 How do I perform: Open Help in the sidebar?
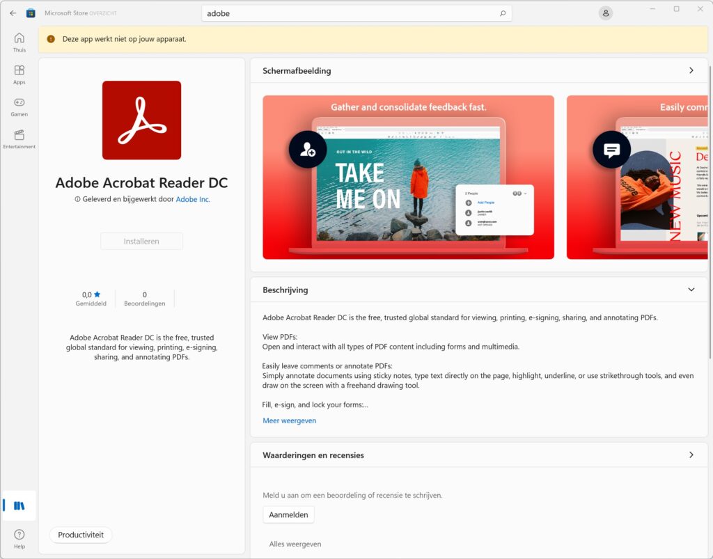tap(19, 539)
